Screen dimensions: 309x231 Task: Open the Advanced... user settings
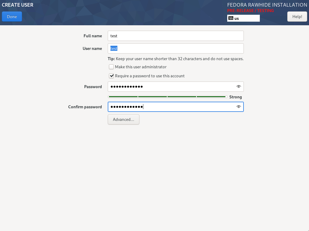pyautogui.click(x=123, y=119)
